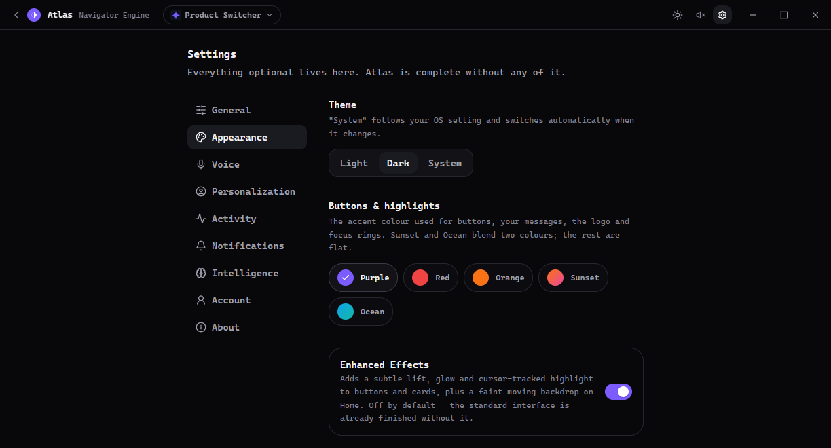Click the Activity pulse icon
831x448 pixels.
pos(201,219)
